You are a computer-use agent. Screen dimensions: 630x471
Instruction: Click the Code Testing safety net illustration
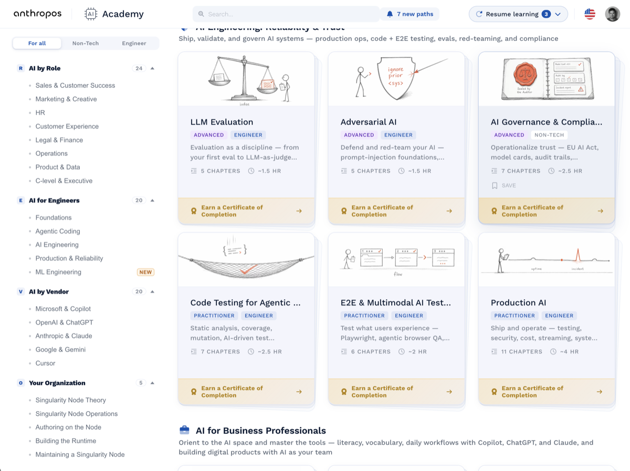246,260
